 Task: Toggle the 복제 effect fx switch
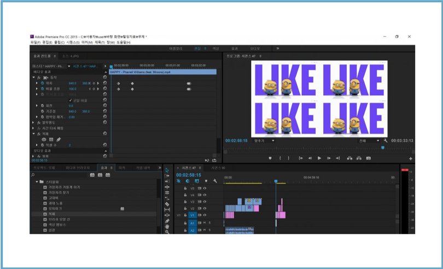pos(39,134)
